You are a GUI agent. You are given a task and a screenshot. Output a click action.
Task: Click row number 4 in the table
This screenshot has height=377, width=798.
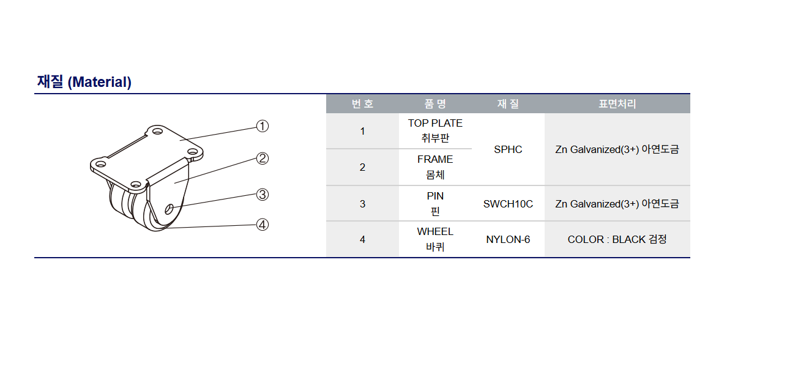click(362, 239)
